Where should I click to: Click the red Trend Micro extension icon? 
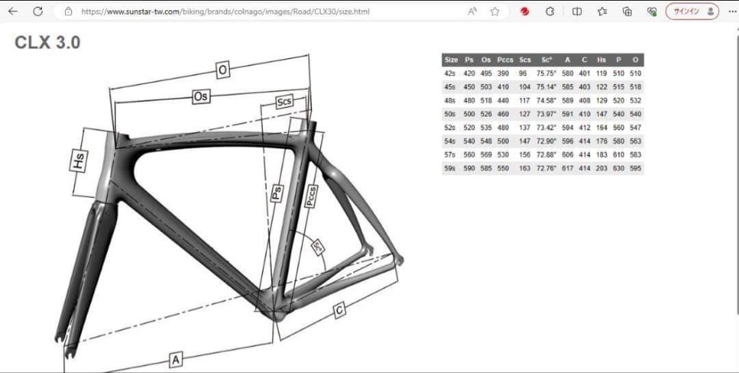click(x=525, y=12)
